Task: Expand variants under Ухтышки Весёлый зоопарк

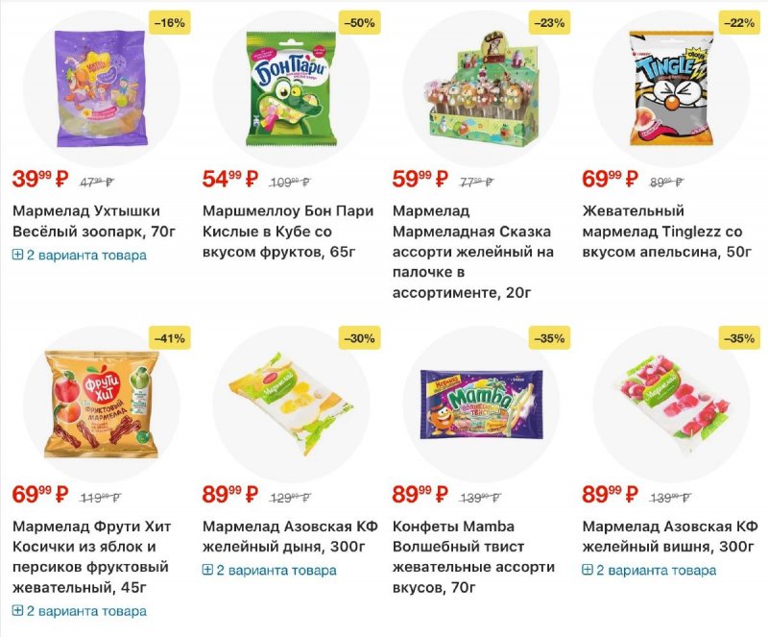Action: [x=80, y=256]
